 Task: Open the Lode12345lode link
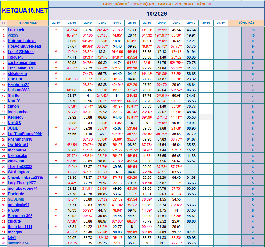[21, 52]
